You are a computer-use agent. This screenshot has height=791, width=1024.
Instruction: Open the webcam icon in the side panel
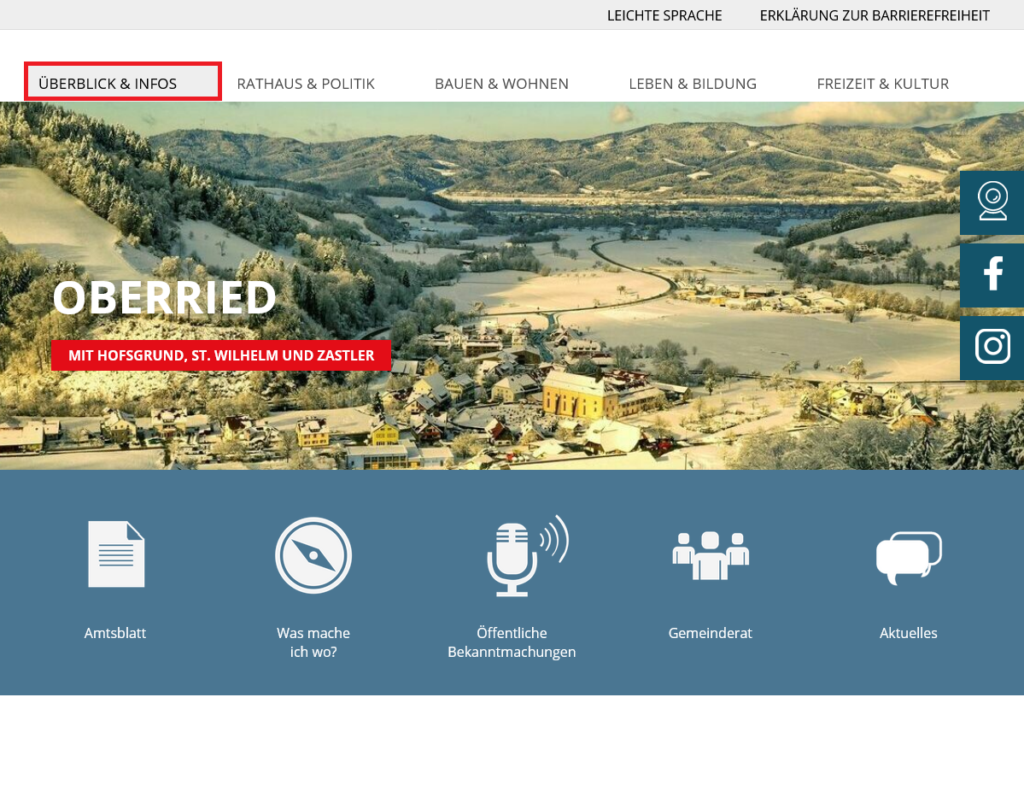point(992,202)
